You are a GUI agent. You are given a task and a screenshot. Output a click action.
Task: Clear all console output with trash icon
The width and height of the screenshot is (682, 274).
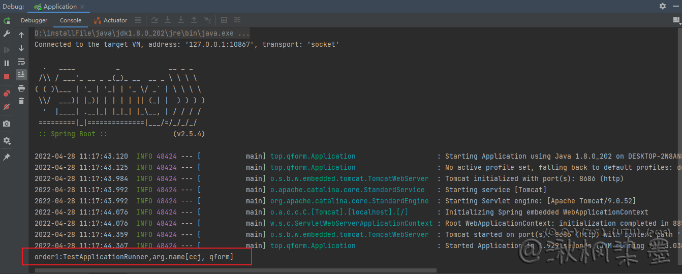coord(21,101)
